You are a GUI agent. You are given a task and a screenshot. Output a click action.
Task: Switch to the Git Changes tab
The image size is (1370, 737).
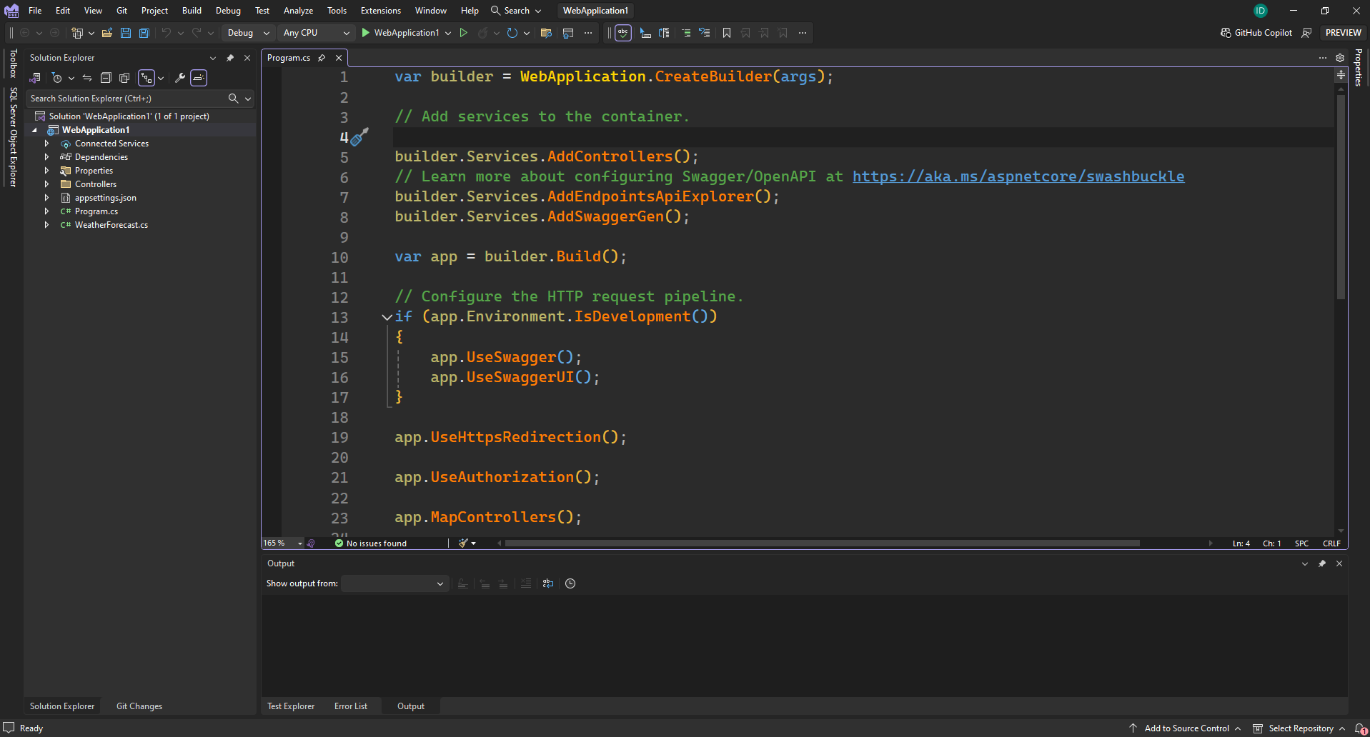[139, 706]
